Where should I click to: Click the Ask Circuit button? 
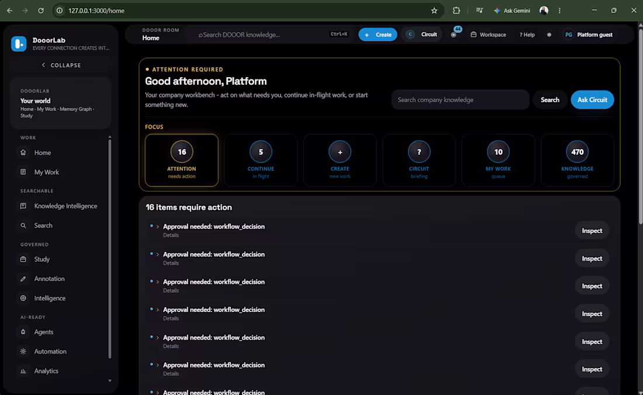coord(592,99)
